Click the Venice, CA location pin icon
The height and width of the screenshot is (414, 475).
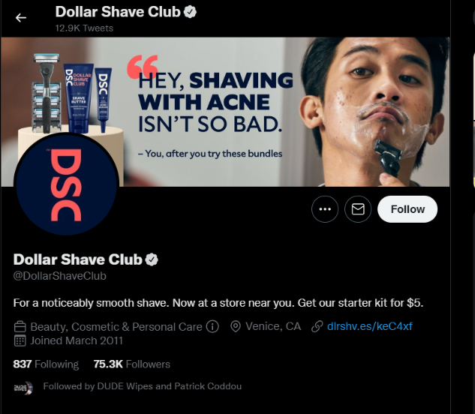(236, 326)
